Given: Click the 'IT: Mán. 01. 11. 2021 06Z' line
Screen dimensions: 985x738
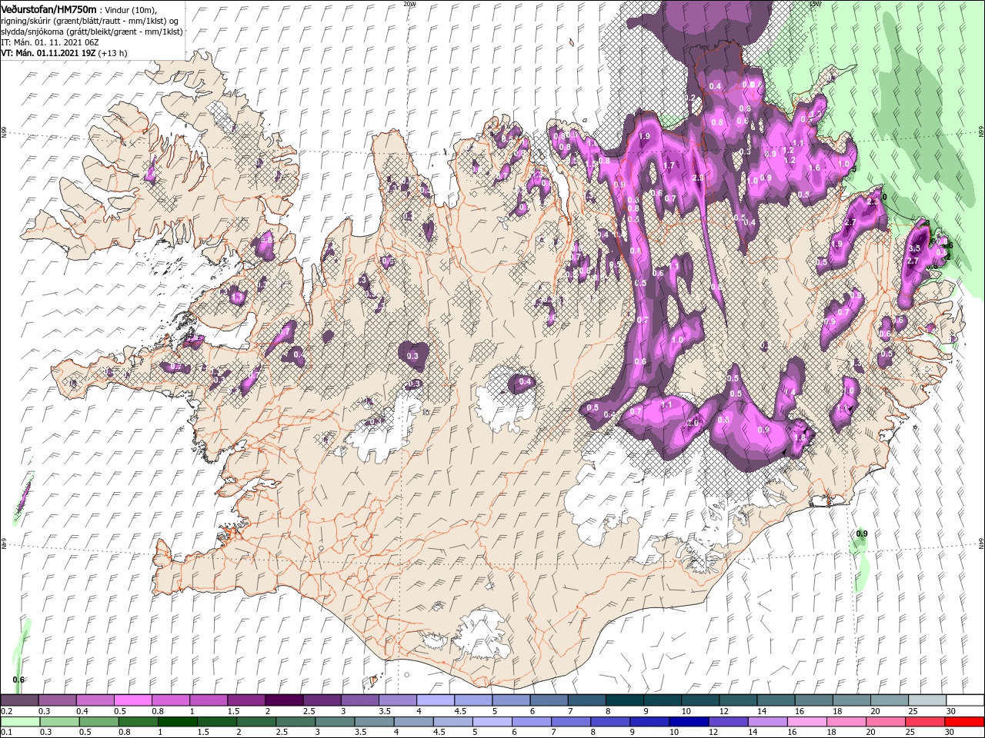Looking at the screenshot, I should 48,42.
